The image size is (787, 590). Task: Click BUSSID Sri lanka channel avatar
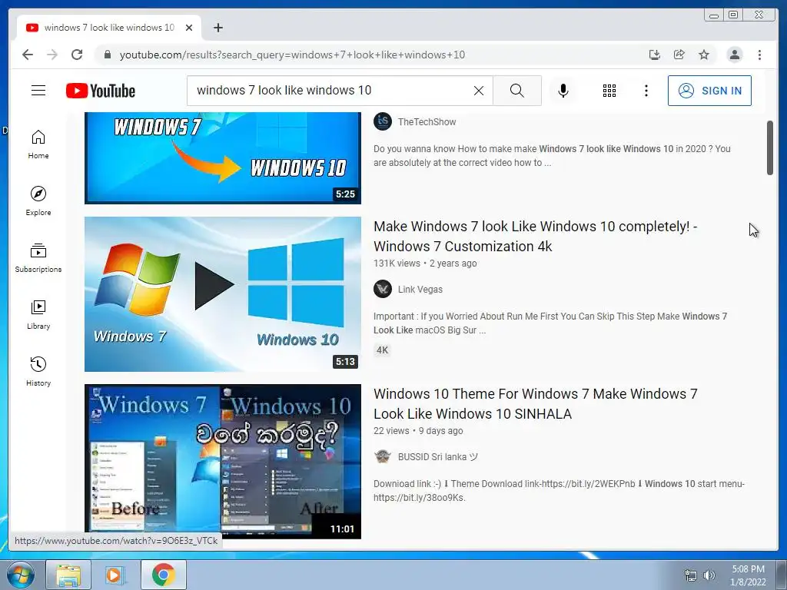click(x=383, y=456)
